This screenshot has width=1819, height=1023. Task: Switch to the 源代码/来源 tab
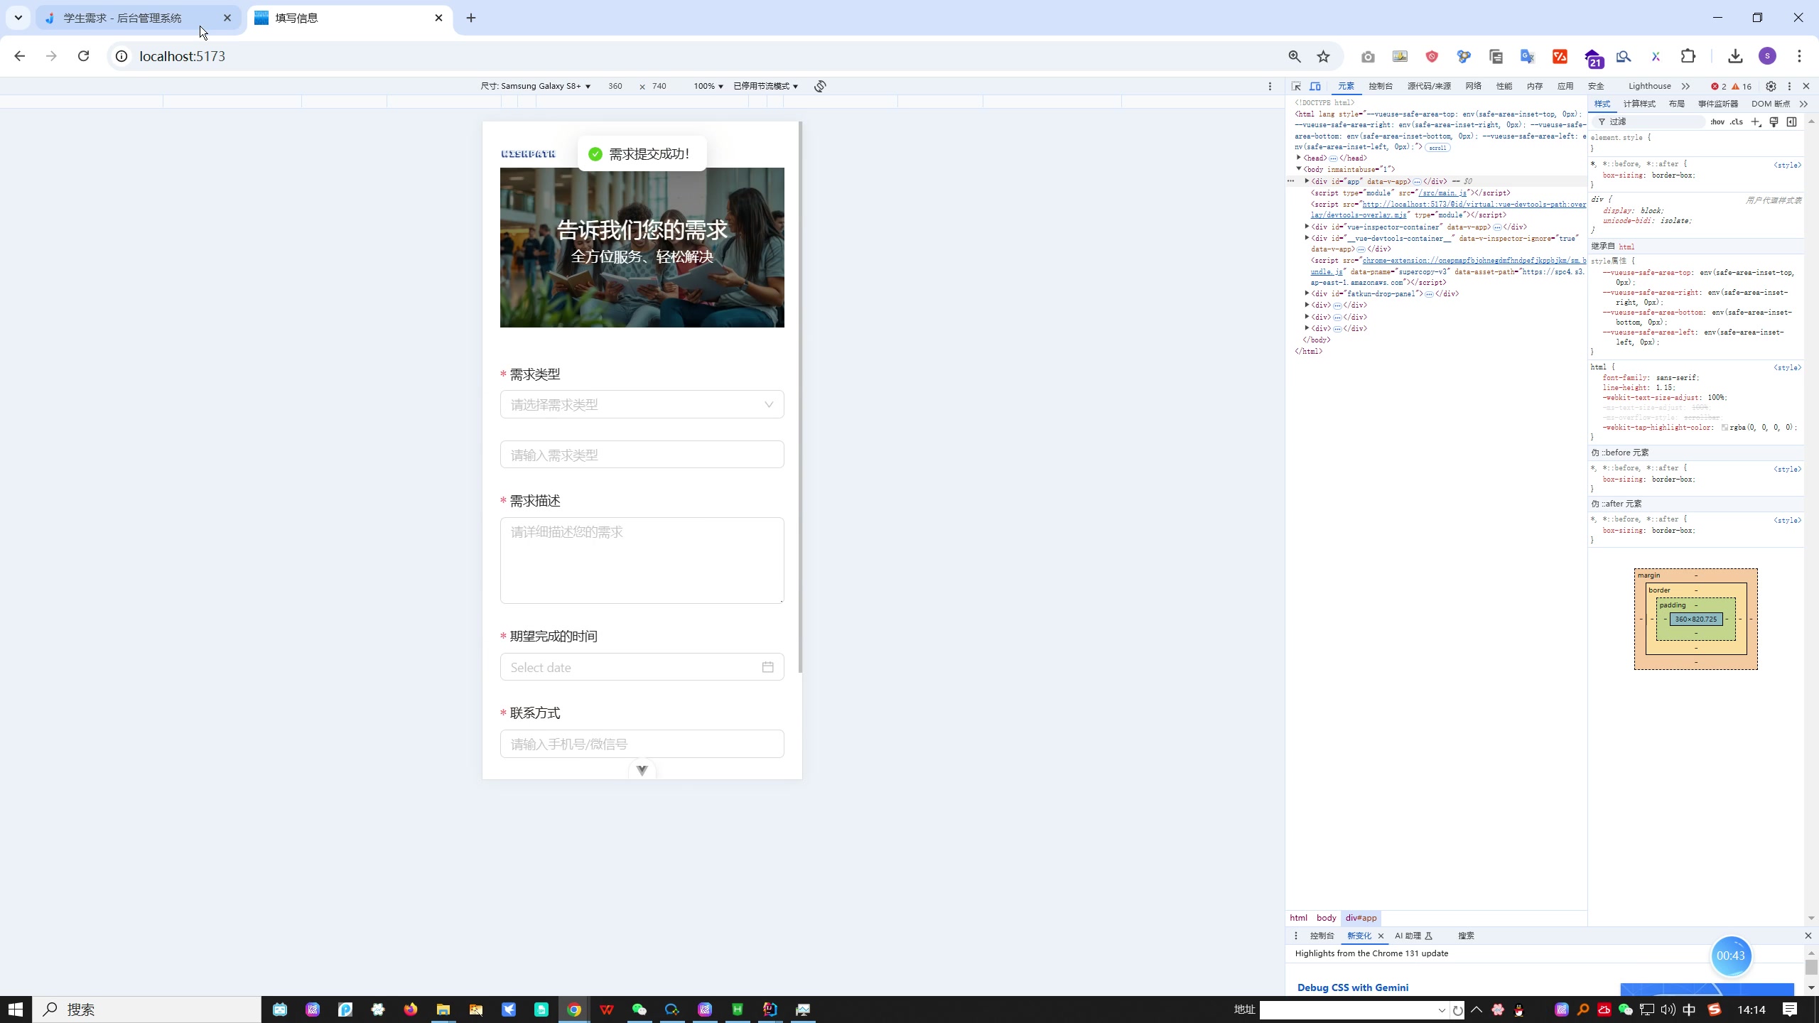pos(1429,86)
